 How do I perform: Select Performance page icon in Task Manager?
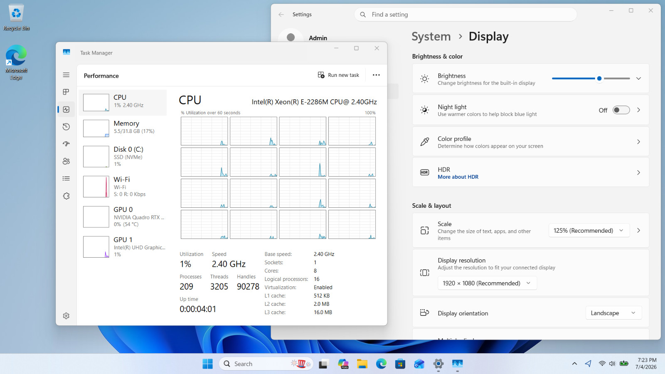66,109
